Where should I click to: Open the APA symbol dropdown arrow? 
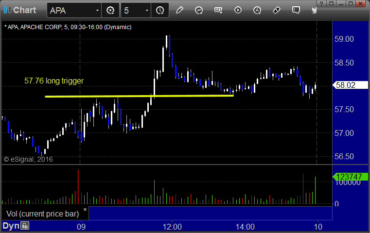point(97,10)
